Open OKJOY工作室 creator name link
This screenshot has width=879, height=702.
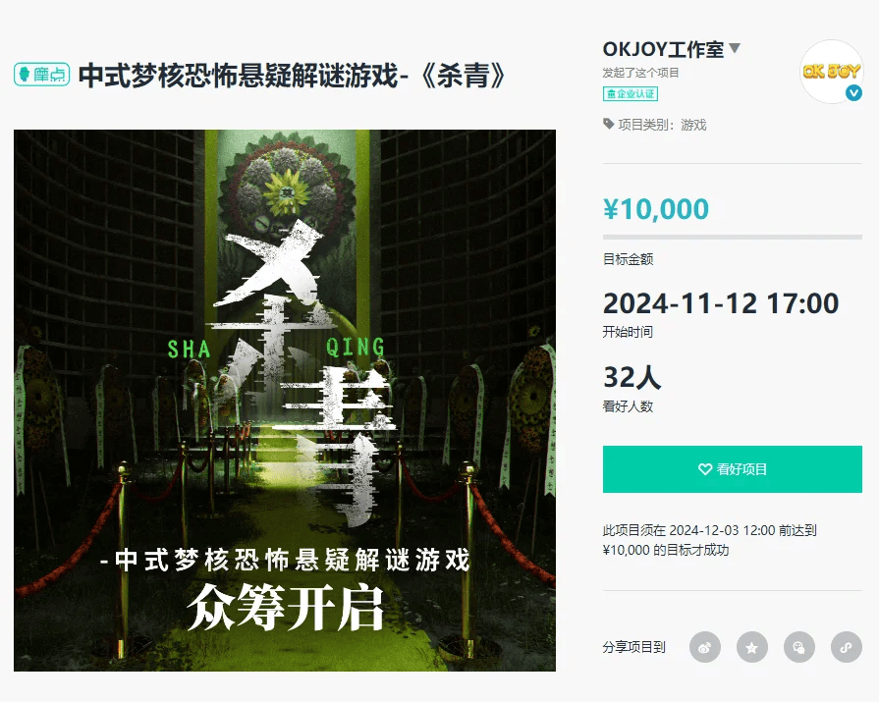coord(663,49)
